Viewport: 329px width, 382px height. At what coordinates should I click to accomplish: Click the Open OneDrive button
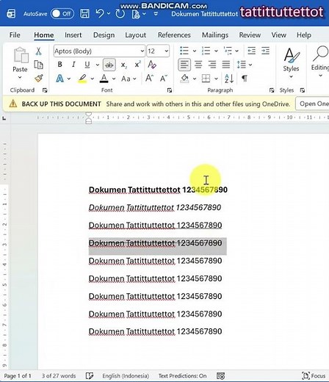tap(312, 104)
